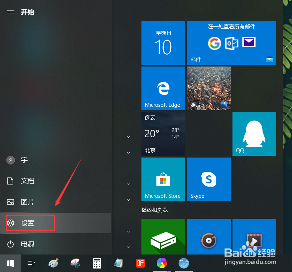Open the 电源 power menu
The image size is (292, 272).
click(56, 244)
